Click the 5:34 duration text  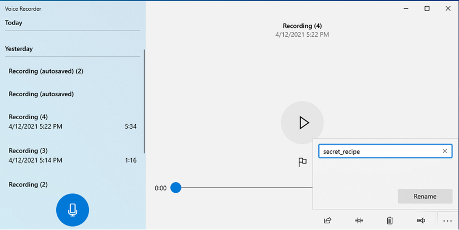coord(131,126)
